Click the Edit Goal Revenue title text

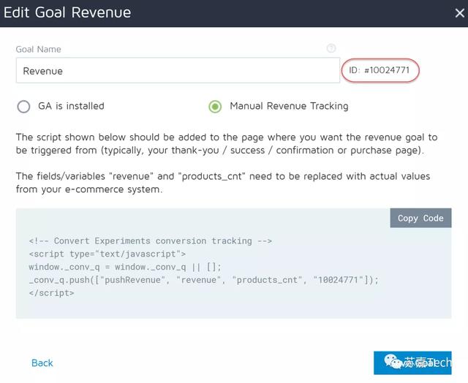67,12
